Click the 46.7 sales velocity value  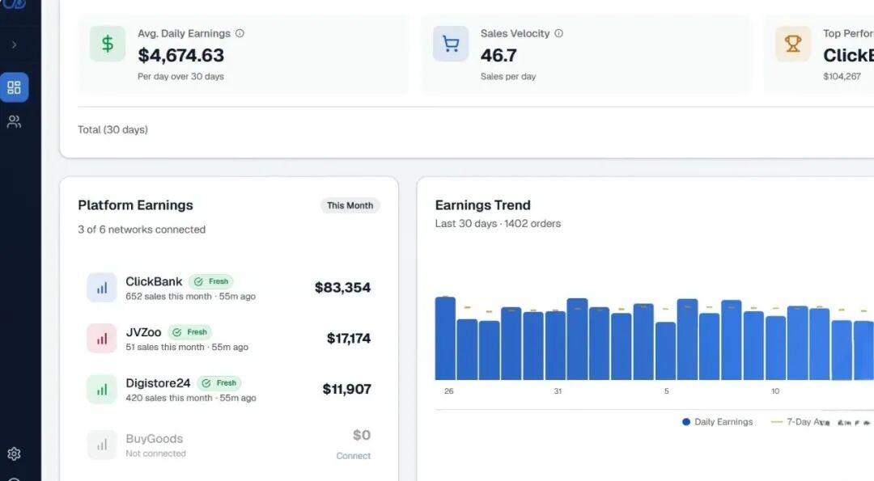pyautogui.click(x=499, y=55)
